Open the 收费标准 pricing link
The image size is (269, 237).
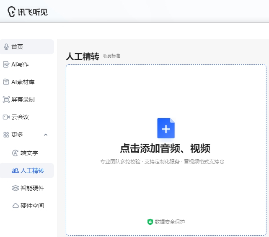[112, 56]
